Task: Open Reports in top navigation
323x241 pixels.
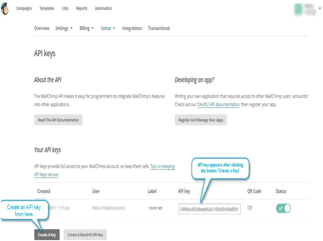Action: (x=82, y=8)
